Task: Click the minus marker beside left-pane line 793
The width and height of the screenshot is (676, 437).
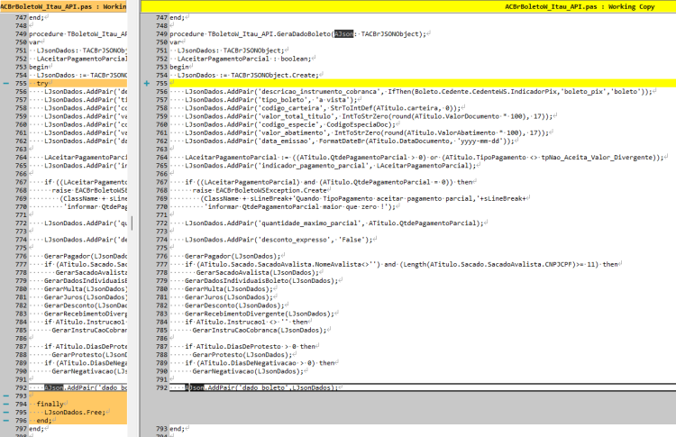Action: pos(6,396)
